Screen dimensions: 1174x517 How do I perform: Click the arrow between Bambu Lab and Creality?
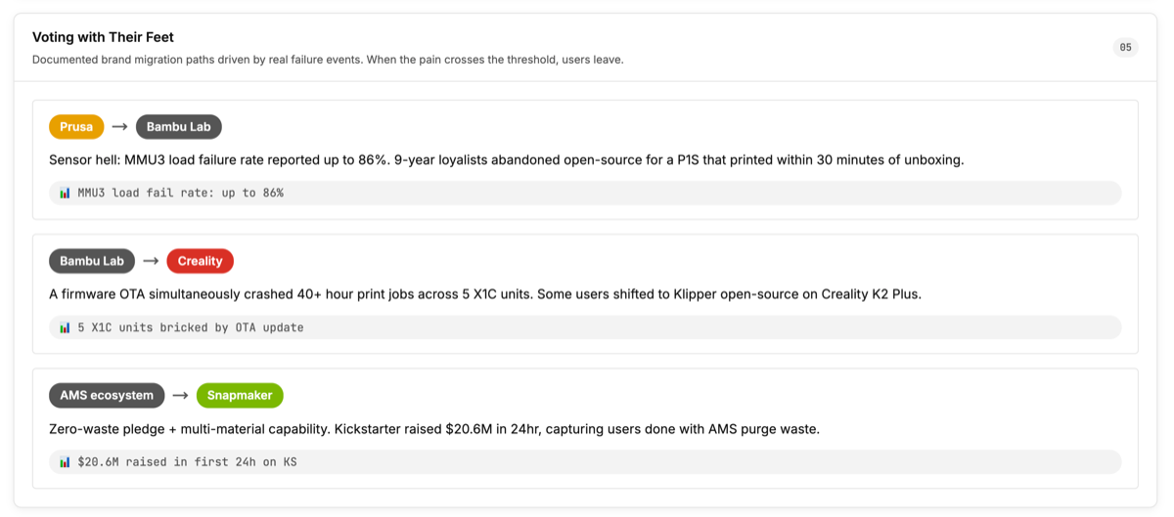[x=151, y=261]
